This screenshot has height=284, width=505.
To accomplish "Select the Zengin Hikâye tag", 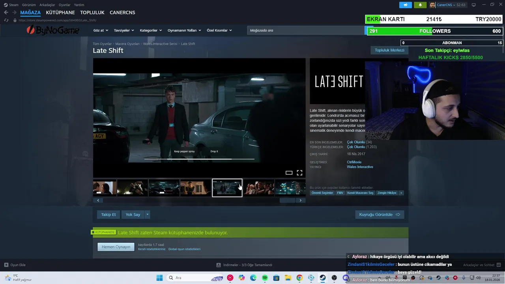I will pos(387,193).
